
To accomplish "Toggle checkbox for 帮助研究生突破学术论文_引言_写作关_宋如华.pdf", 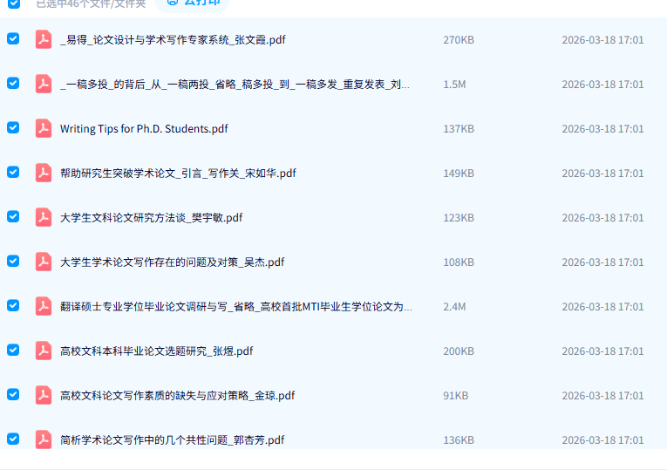I will click(13, 172).
